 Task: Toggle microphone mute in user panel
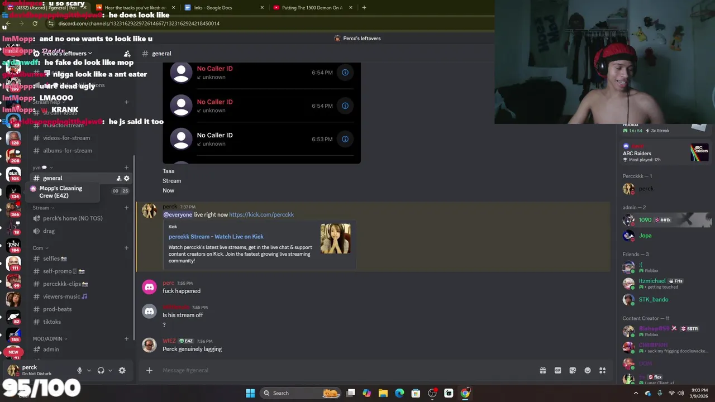tap(79, 370)
